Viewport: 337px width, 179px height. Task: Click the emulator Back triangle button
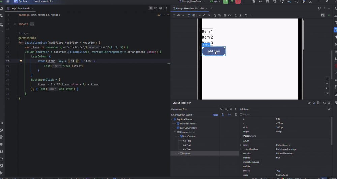pos(200,15)
